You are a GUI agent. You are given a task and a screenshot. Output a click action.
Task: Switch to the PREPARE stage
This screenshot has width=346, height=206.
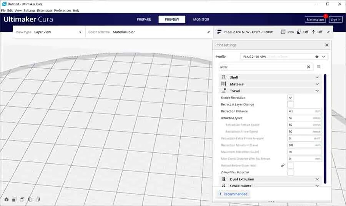click(144, 19)
